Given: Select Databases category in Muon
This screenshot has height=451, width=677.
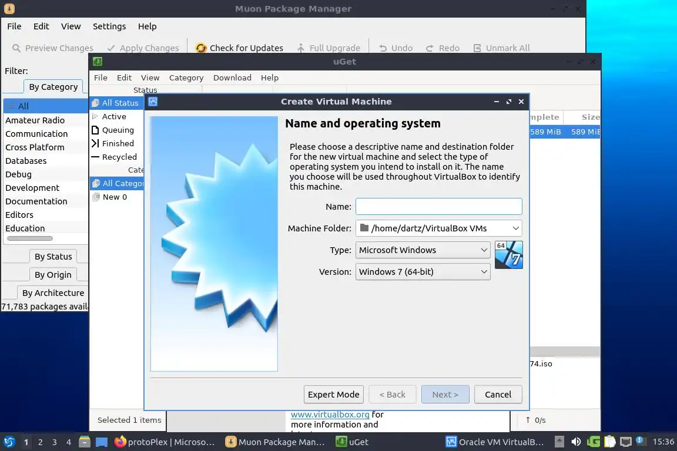Looking at the screenshot, I should click(46, 161).
